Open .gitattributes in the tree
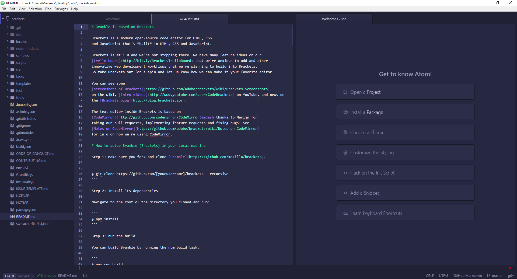This screenshot has height=279, width=517. [26, 118]
